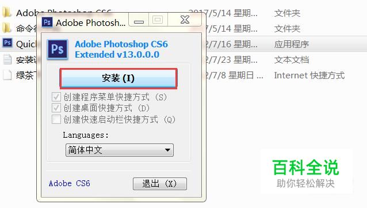Viewport: 367px width, 208px height.
Task: Select the first Adobe folder icon
Action: tap(7, 13)
